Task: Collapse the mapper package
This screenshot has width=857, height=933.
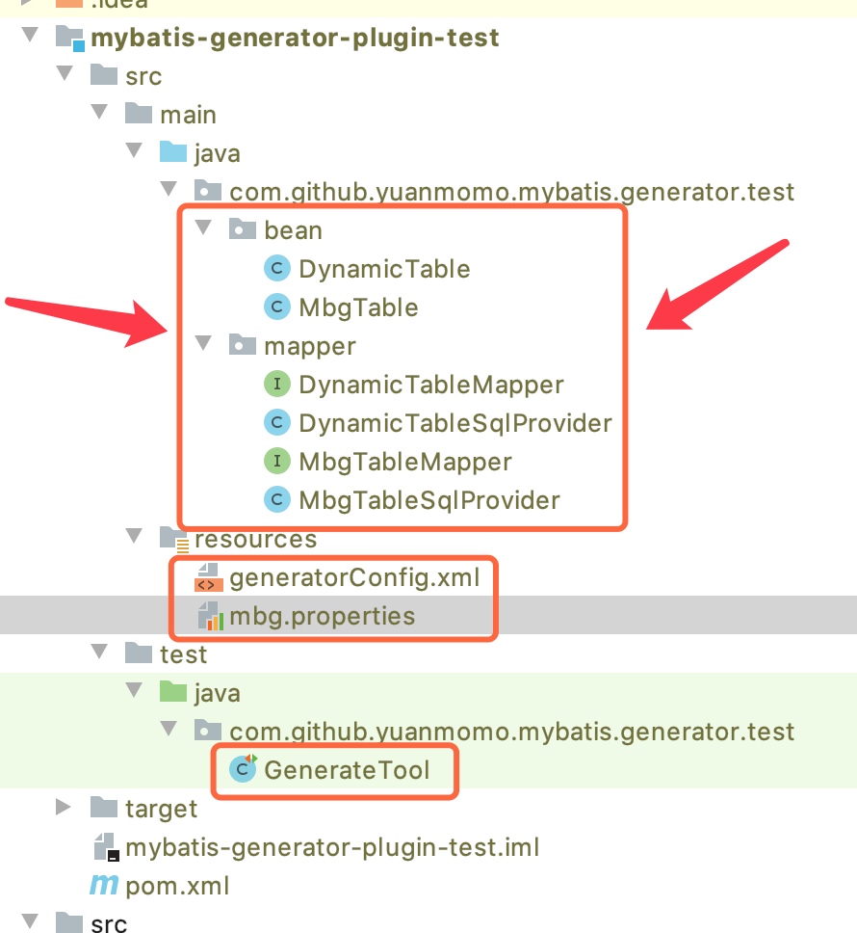Action: 203,345
